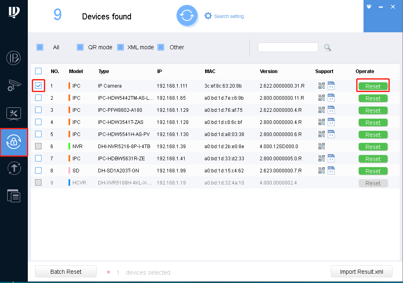Image resolution: width=403 pixels, height=283 pixels.
Task: Click green NVR color marker
Action: click(69, 146)
